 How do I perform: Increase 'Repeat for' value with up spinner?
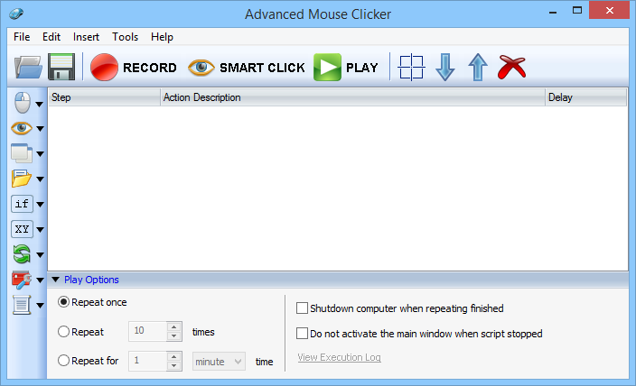pyautogui.click(x=174, y=356)
